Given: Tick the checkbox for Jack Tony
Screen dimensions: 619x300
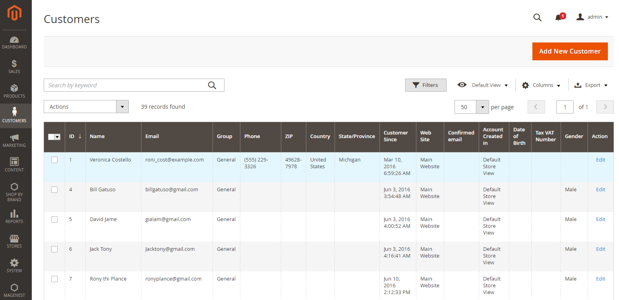Looking at the screenshot, I should pyautogui.click(x=54, y=249).
